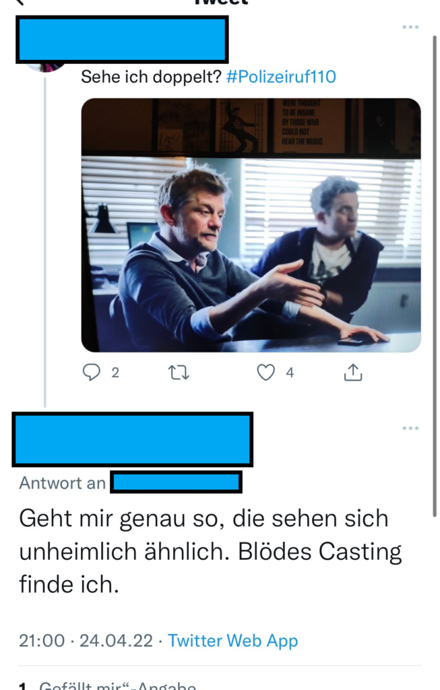Open the three-dot menu of the reply tweet

[x=410, y=428]
